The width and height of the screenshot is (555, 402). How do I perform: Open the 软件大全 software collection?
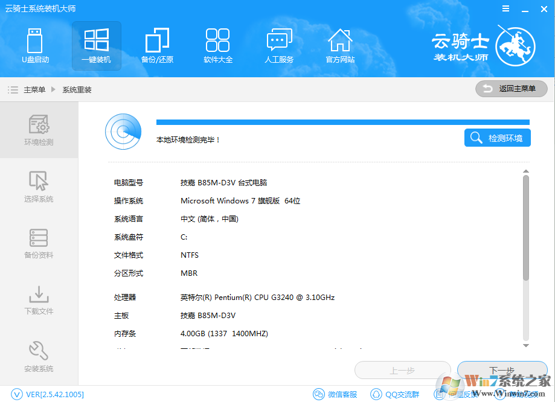point(218,45)
